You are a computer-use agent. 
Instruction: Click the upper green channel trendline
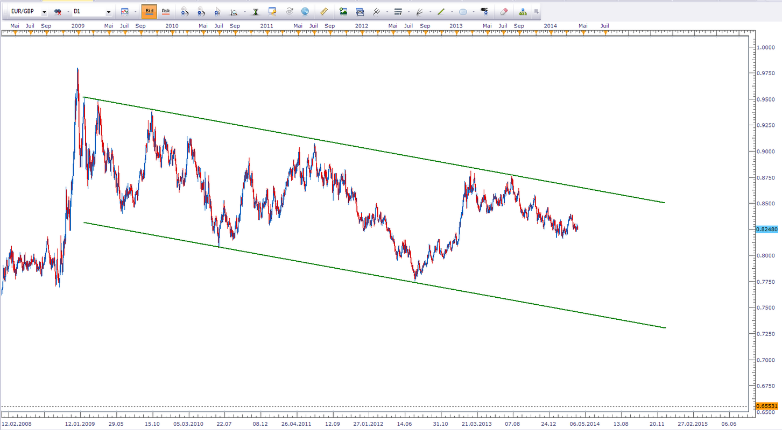coord(374,150)
